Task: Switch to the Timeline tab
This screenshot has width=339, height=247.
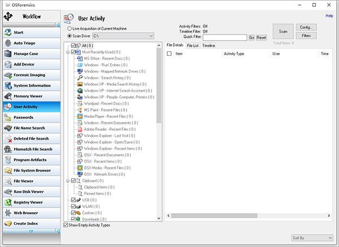Action: click(x=208, y=45)
